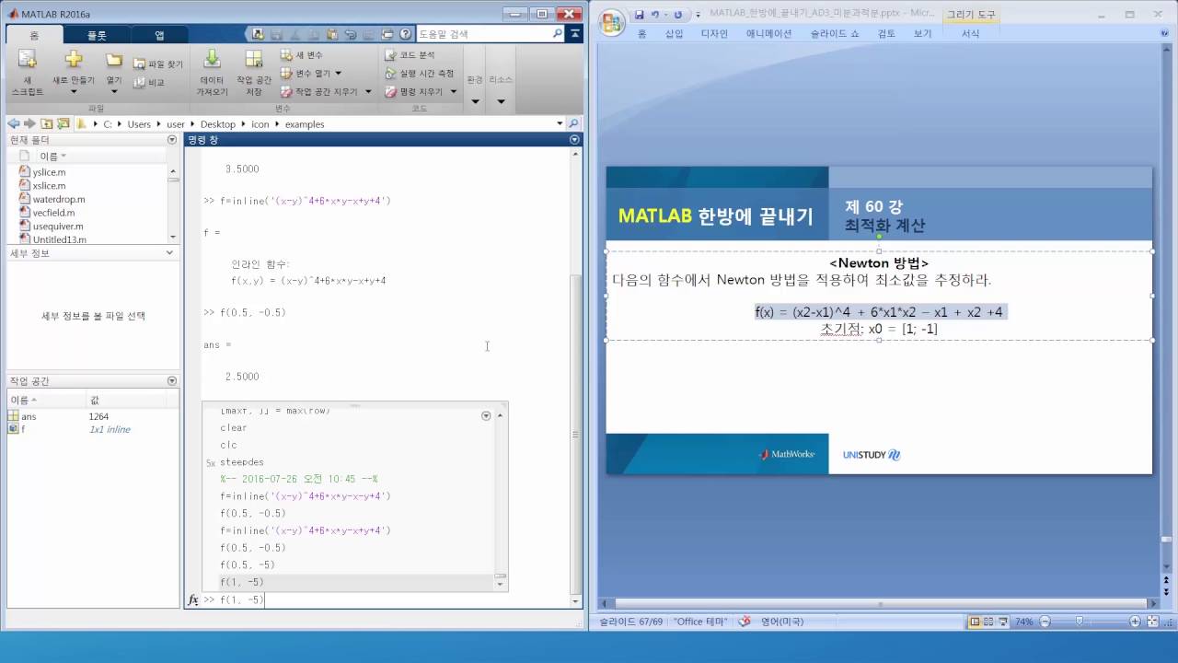
Task: Click the 영어(미국) language indicator
Action: [781, 622]
